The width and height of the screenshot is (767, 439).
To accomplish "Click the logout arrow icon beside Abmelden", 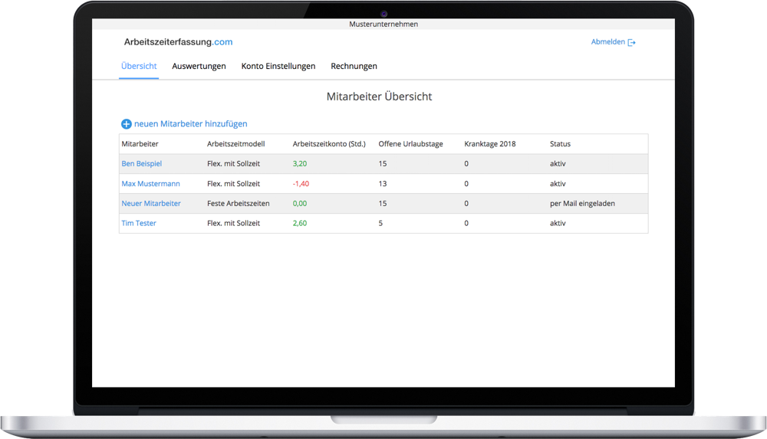I will pyautogui.click(x=631, y=43).
